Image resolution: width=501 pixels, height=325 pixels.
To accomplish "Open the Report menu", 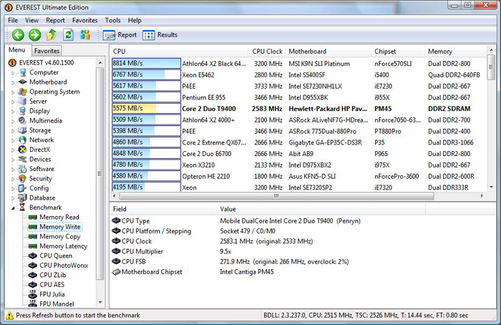I will coord(55,21).
